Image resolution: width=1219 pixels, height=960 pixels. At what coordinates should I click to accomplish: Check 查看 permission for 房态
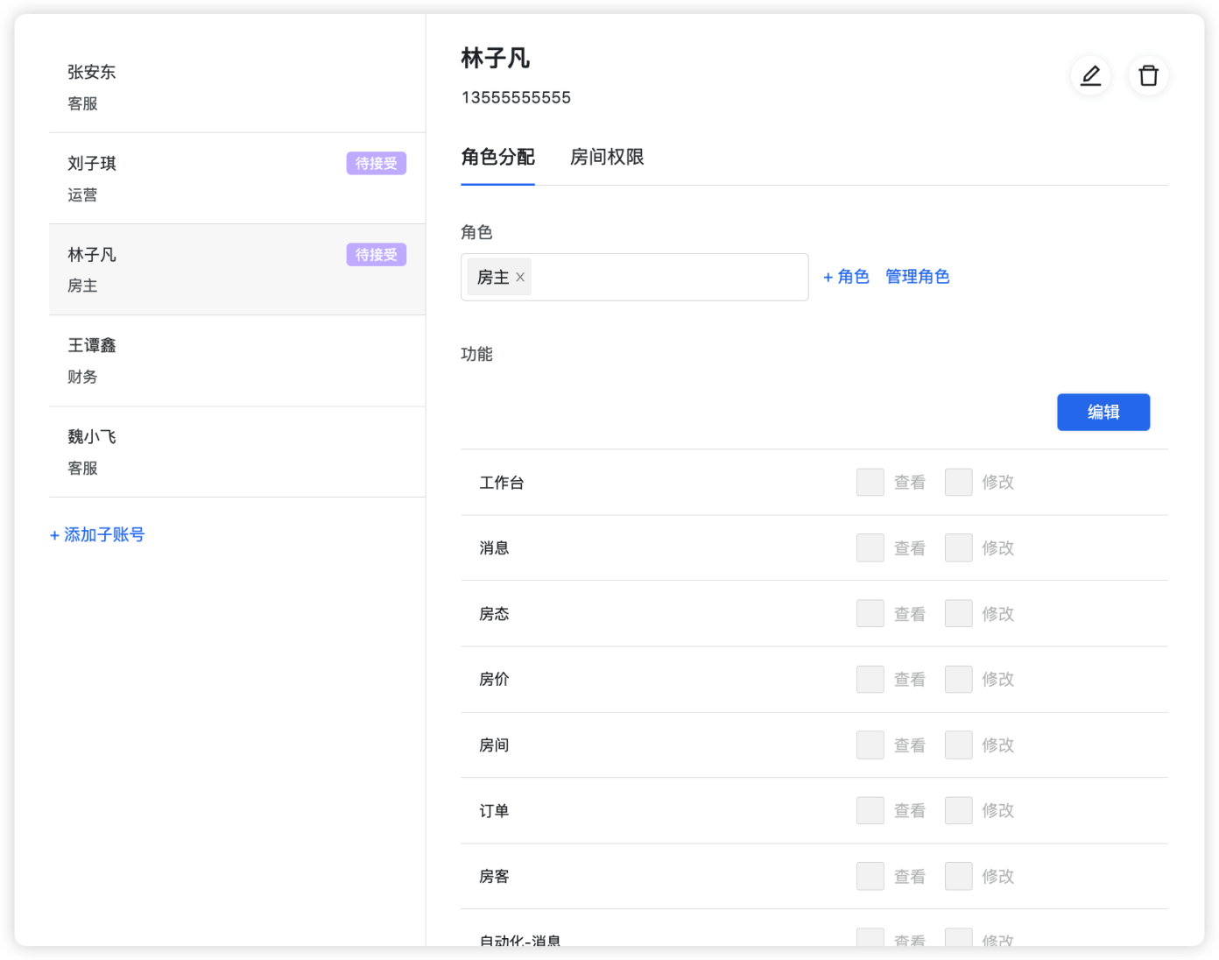[x=870, y=613]
